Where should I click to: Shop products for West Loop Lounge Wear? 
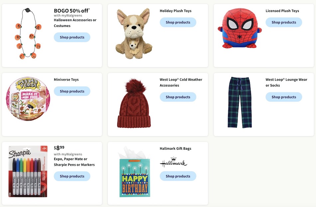pos(283,97)
